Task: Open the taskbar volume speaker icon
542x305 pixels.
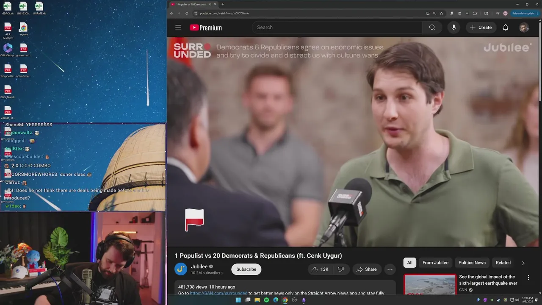Action: click(517, 300)
